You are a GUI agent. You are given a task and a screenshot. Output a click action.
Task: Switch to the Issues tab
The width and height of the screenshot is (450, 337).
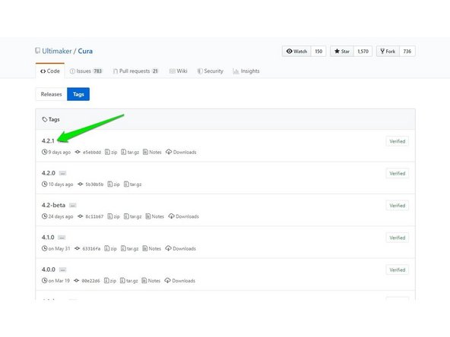(x=86, y=71)
